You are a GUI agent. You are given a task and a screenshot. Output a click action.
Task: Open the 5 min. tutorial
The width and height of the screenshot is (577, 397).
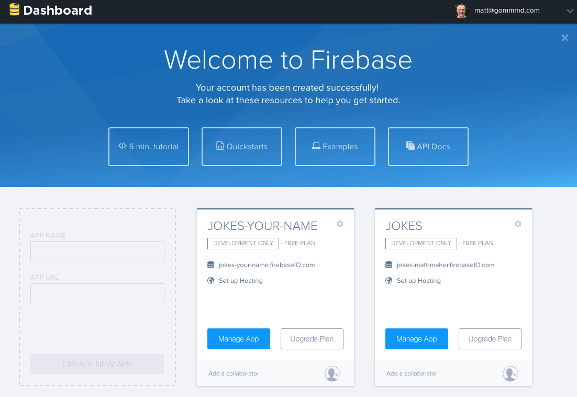coord(149,147)
